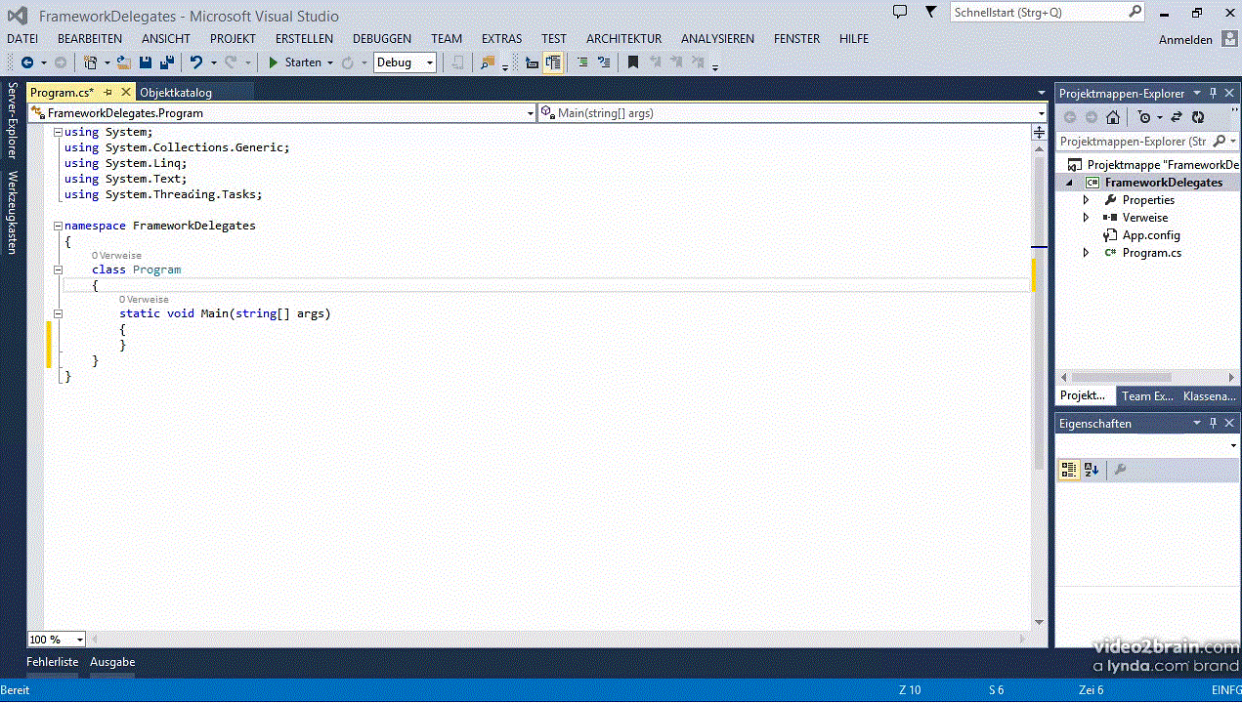The width and height of the screenshot is (1242, 703).
Task: Pin the Projektmappen-Explorer panel with pushpin
Action: 1214,94
